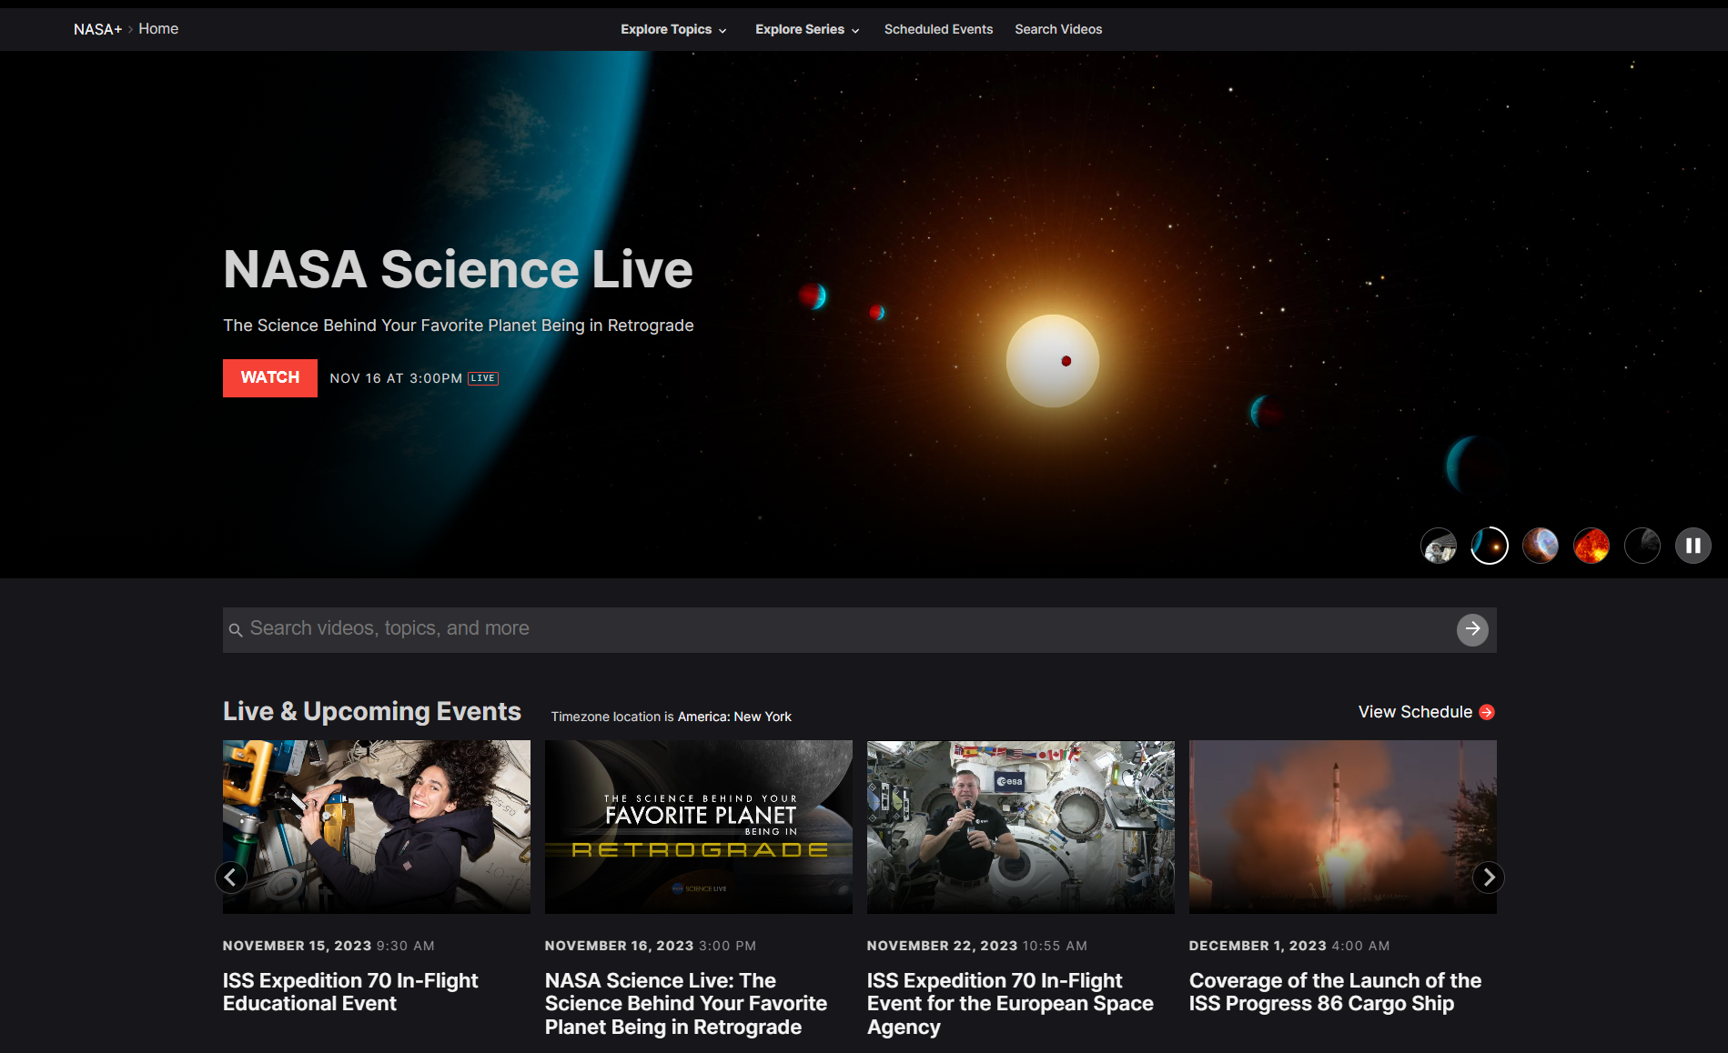Open the Explore Topics dropdown

(x=672, y=28)
